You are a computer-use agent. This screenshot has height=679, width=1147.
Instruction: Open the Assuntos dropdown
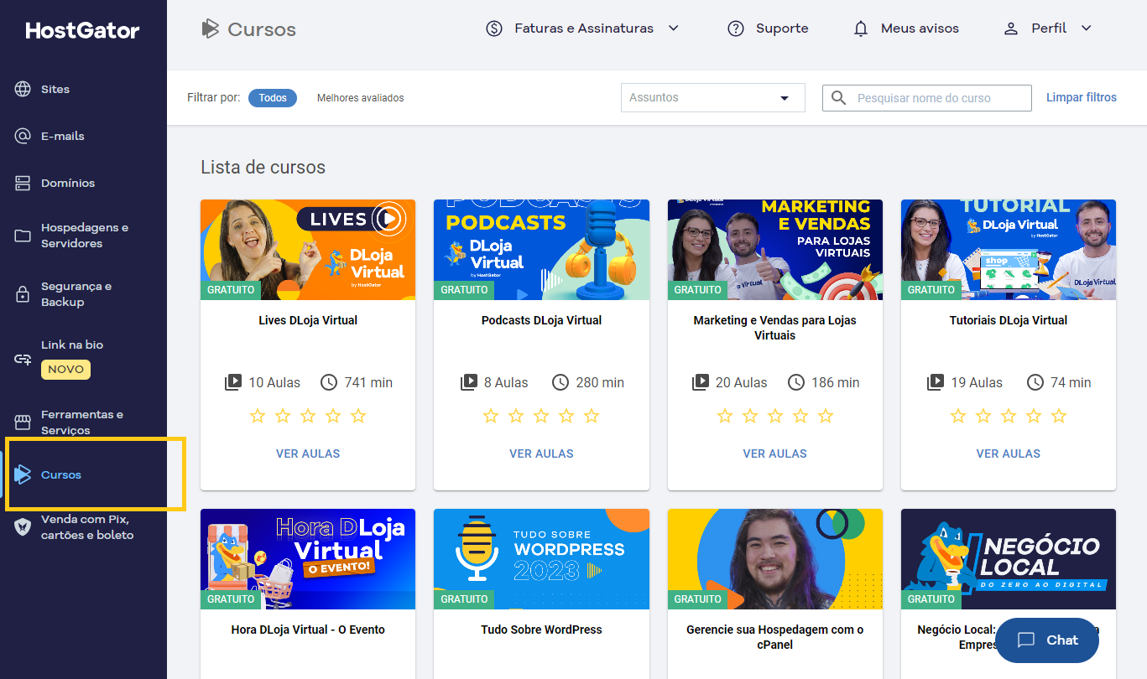[x=713, y=98]
